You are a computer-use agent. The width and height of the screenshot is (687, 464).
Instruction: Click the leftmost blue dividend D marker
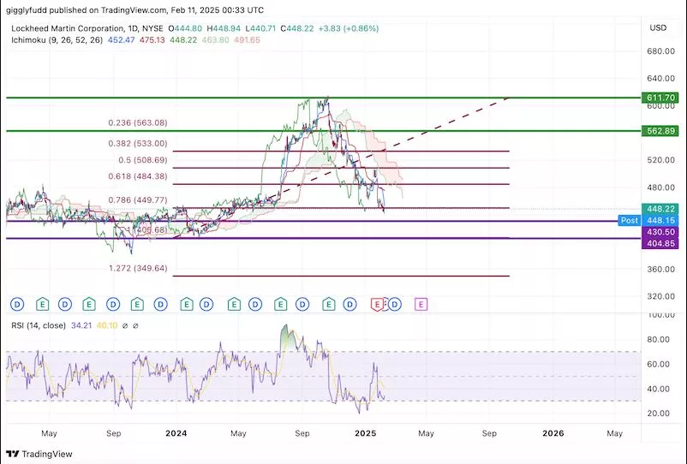[17, 304]
